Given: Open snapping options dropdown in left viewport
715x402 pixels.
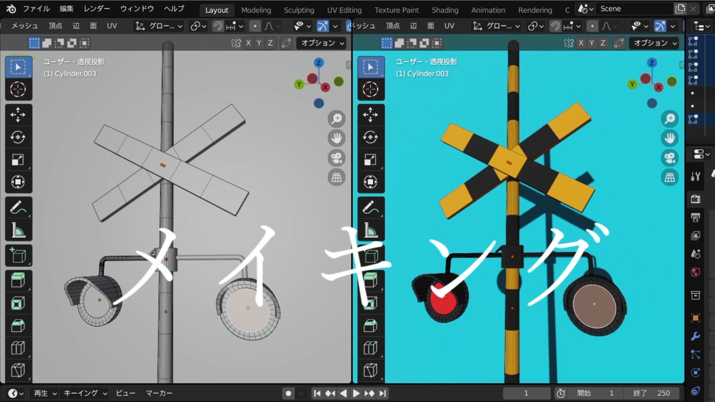Looking at the screenshot, I should coord(235,26).
